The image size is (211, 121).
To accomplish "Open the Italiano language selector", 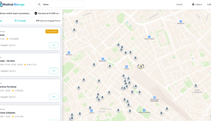I will [197, 4].
